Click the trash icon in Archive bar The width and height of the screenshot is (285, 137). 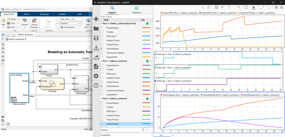point(143,130)
